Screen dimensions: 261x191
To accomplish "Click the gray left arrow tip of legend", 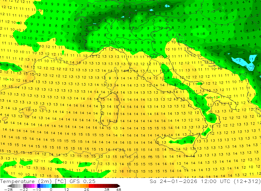I will 10,186.
